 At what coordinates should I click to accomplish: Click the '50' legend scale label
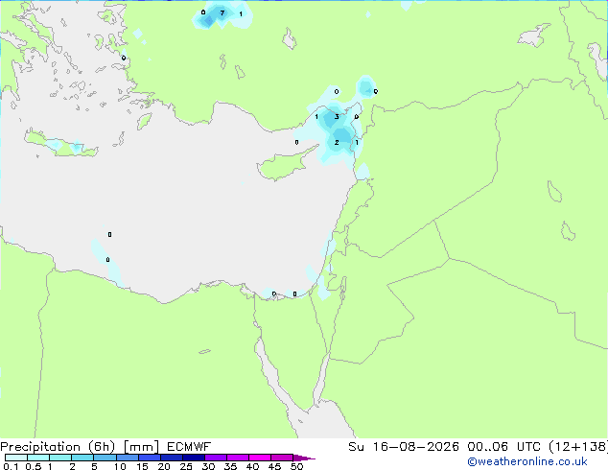click(x=296, y=466)
